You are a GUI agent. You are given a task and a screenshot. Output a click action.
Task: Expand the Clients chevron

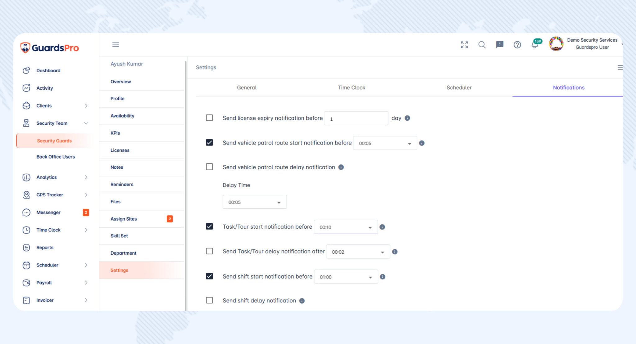pyautogui.click(x=86, y=106)
